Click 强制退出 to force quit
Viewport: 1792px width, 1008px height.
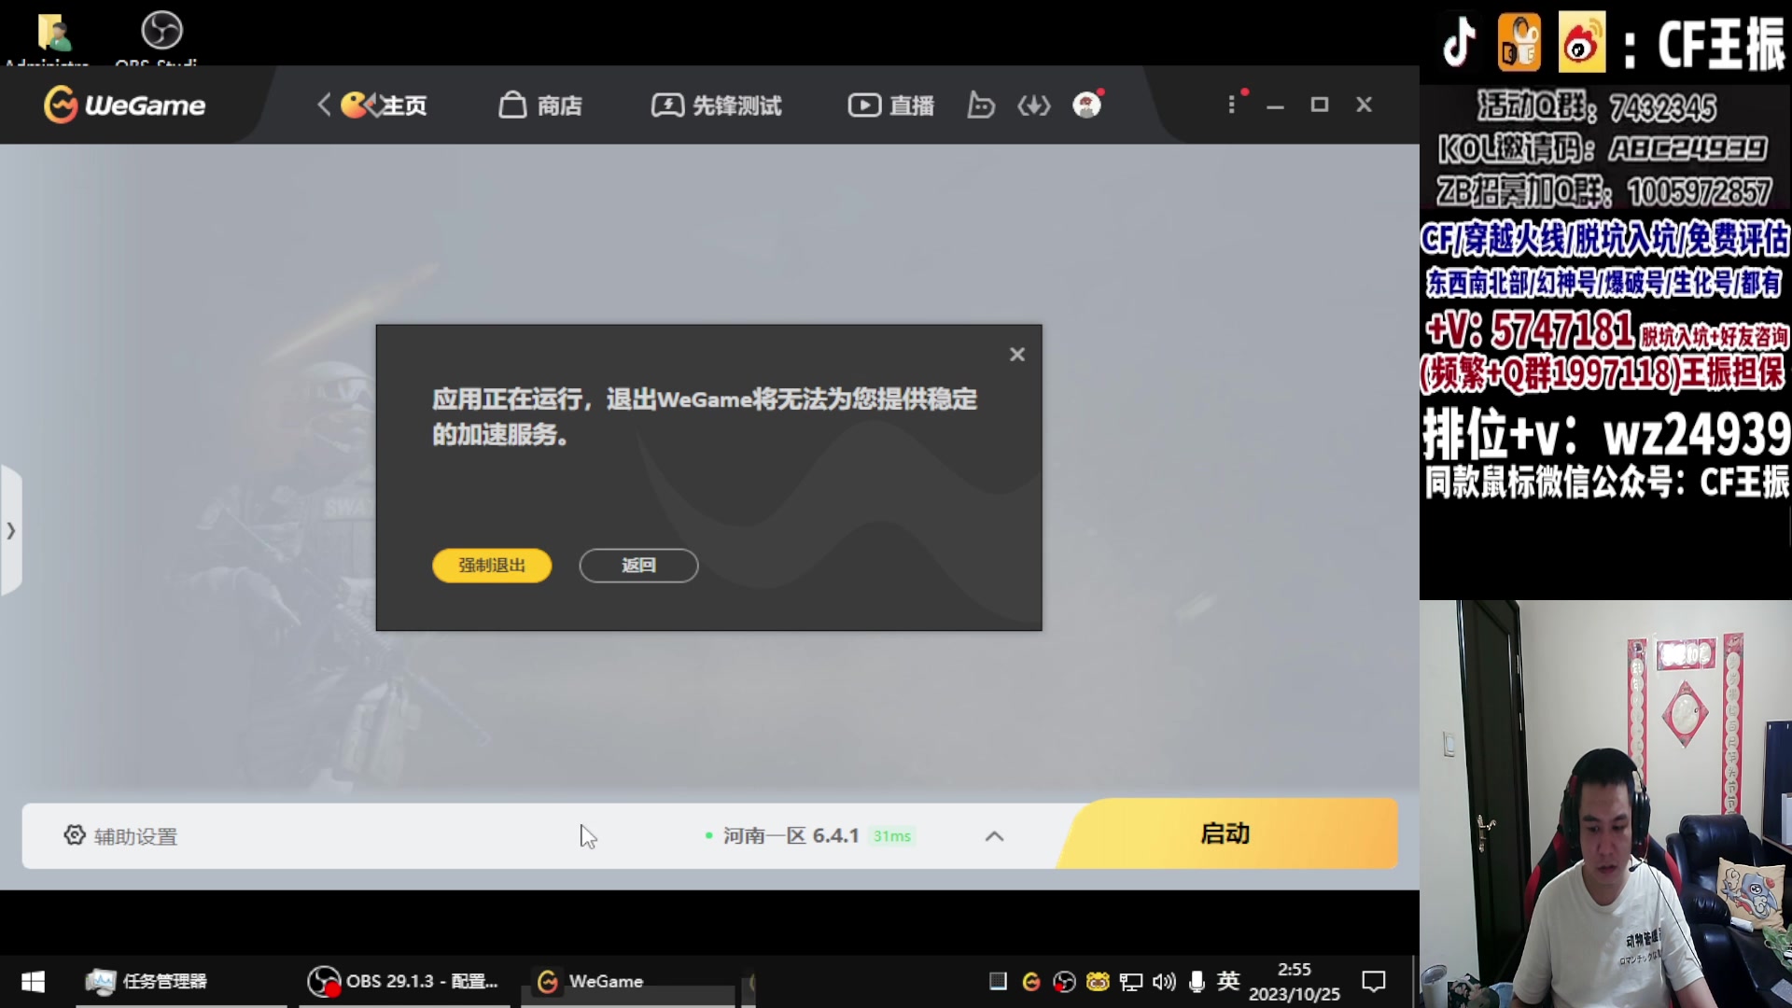492,565
